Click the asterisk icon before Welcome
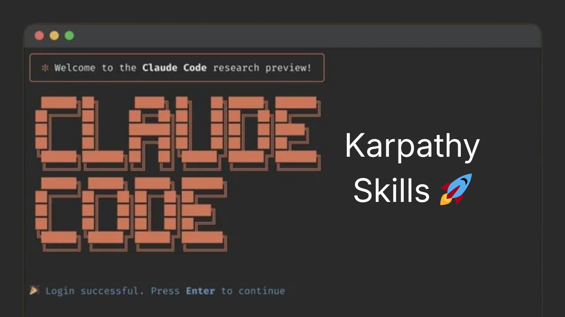The width and height of the screenshot is (565, 317). 45,68
